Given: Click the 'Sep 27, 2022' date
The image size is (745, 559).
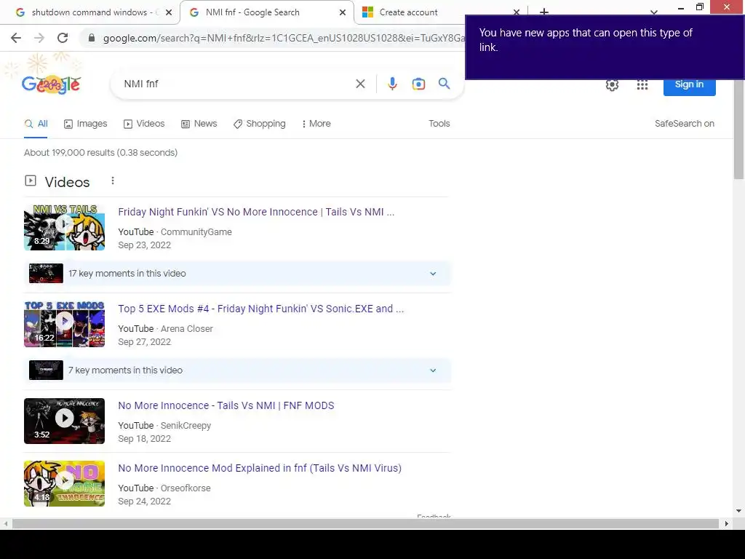Looking at the screenshot, I should [x=145, y=342].
